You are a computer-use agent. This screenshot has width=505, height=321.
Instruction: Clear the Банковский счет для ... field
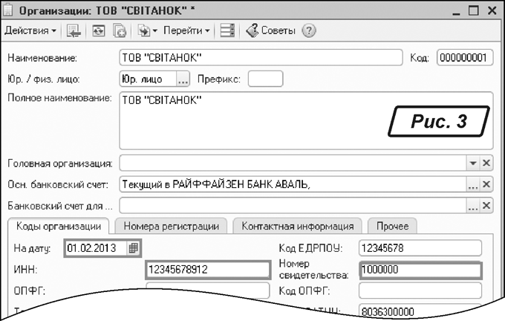click(x=486, y=206)
